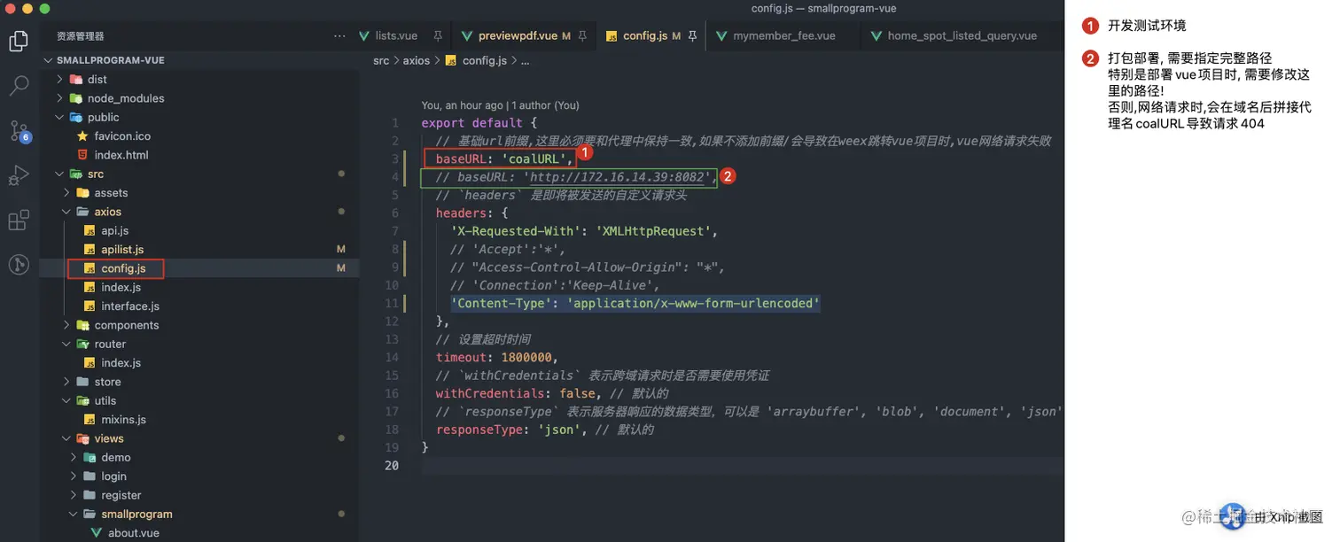Collapse the src folder
1340x542 pixels.
(60, 174)
